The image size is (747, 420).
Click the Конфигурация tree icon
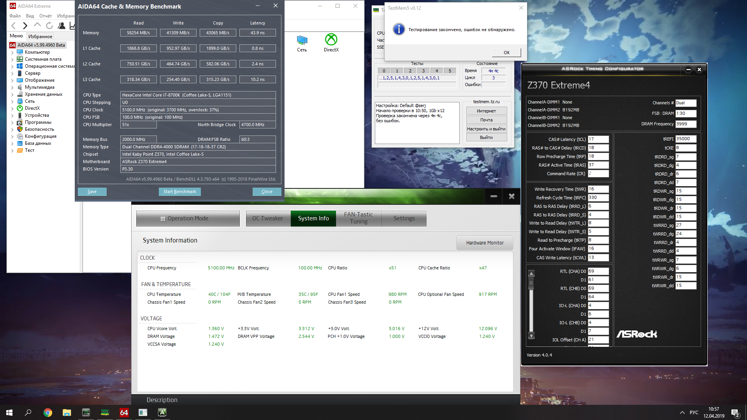20,136
